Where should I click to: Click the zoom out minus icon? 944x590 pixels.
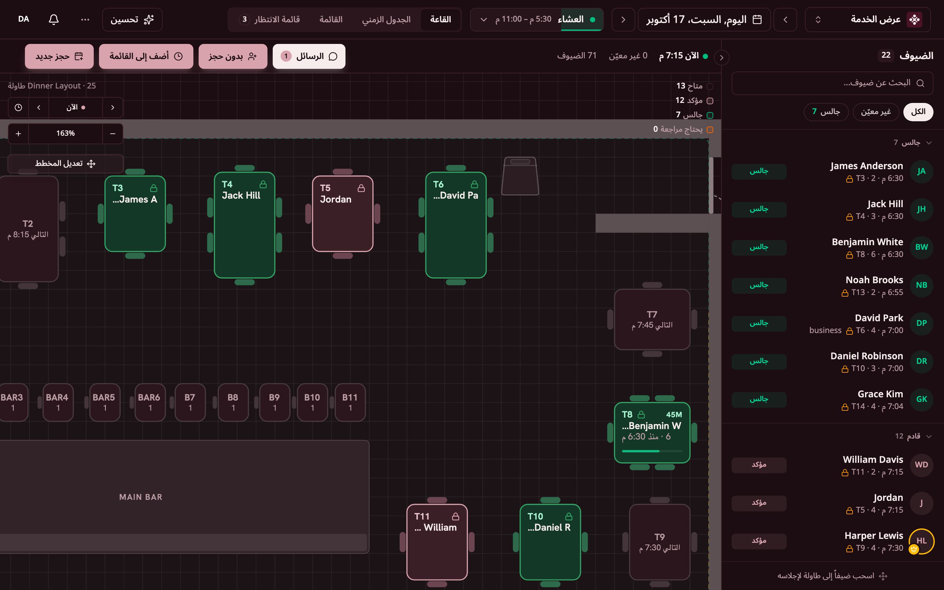click(x=113, y=134)
